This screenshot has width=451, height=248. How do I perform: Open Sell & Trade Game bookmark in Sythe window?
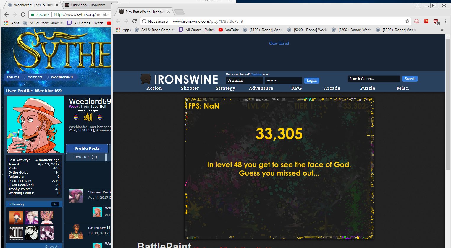tap(43, 23)
